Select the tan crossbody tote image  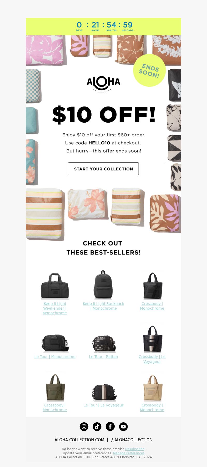pyautogui.click(x=152, y=388)
